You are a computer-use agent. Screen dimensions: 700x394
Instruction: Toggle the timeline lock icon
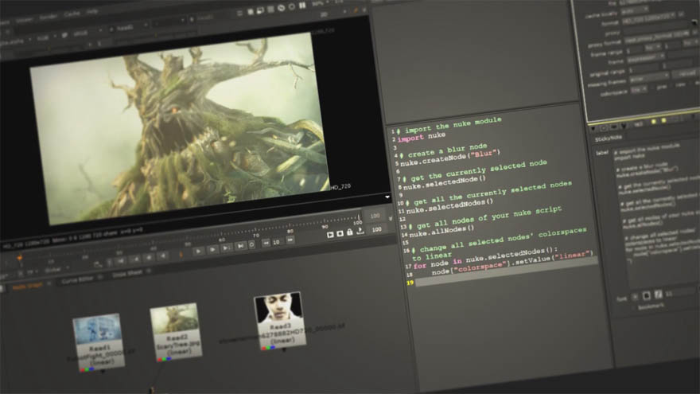349,232
